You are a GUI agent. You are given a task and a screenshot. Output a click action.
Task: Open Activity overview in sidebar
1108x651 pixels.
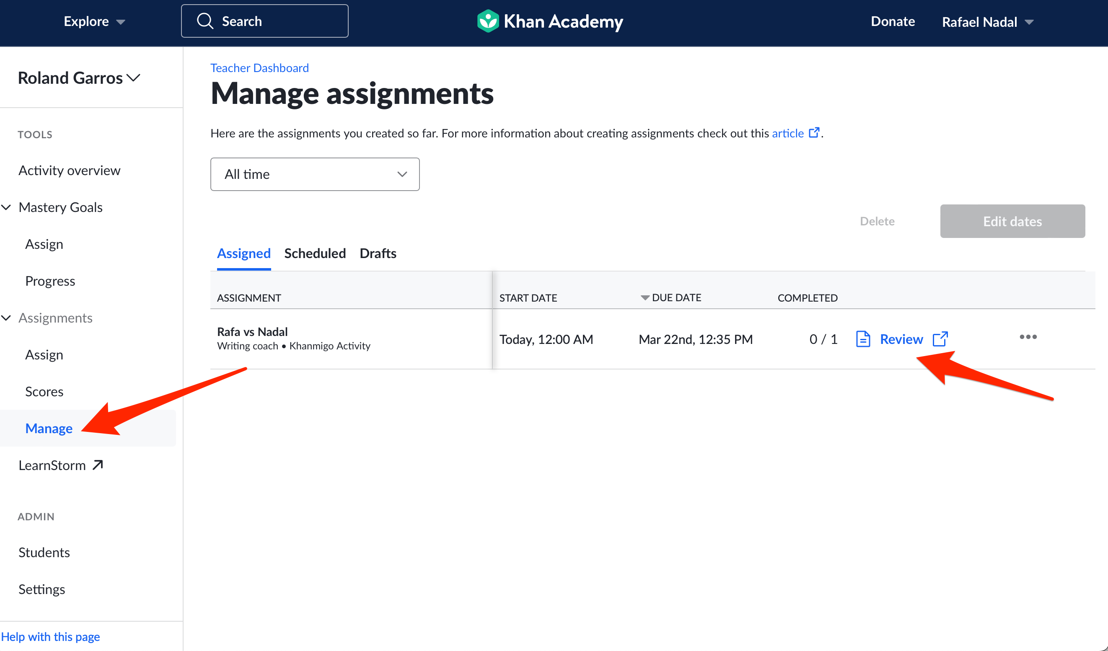pyautogui.click(x=70, y=170)
